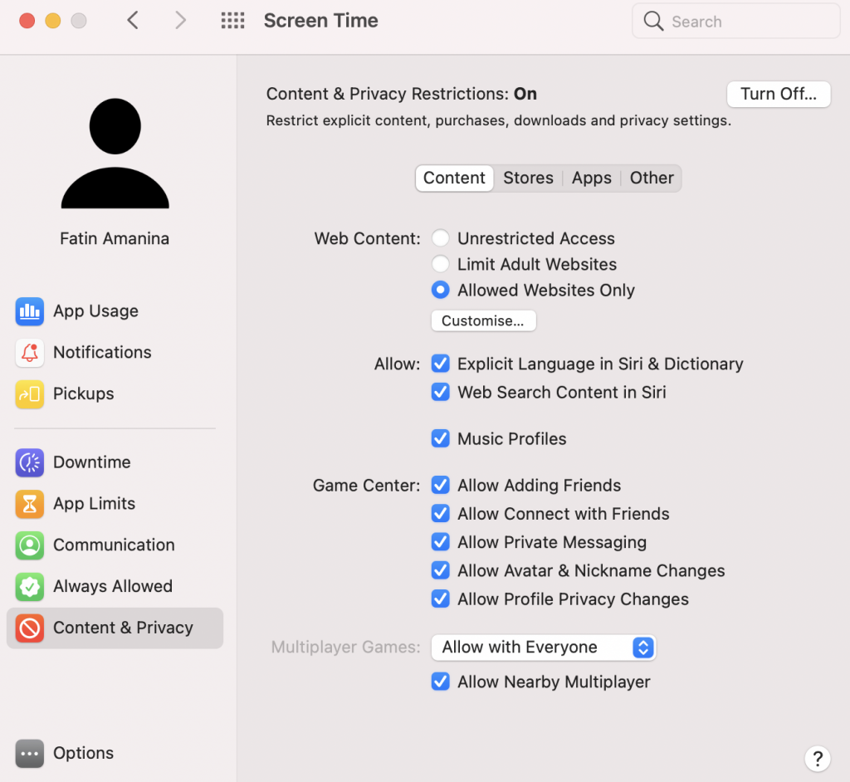The image size is (850, 782).
Task: Toggle the Music Profiles checkbox
Action: (x=440, y=438)
